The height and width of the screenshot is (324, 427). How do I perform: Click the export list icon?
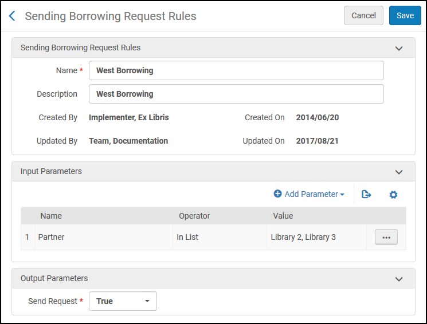[366, 194]
